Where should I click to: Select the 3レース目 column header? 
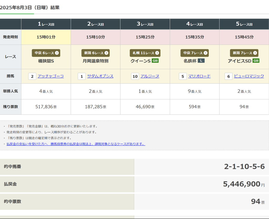tap(145, 24)
